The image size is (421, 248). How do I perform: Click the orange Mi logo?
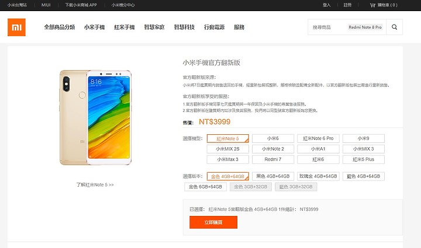[16, 27]
